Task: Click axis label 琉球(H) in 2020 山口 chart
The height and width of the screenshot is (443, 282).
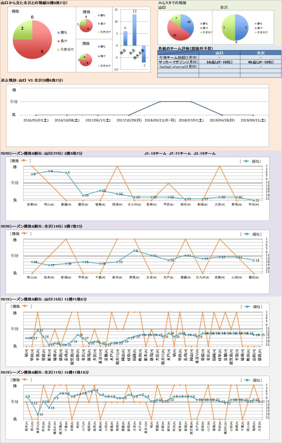Action: pyautogui.click(x=117, y=204)
